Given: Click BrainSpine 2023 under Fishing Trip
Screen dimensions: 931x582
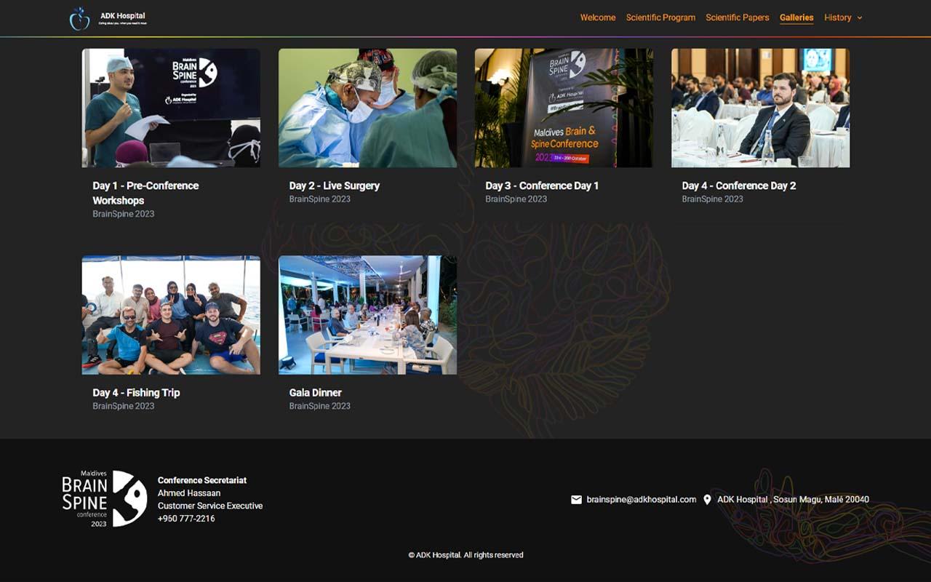Looking at the screenshot, I should [x=124, y=406].
